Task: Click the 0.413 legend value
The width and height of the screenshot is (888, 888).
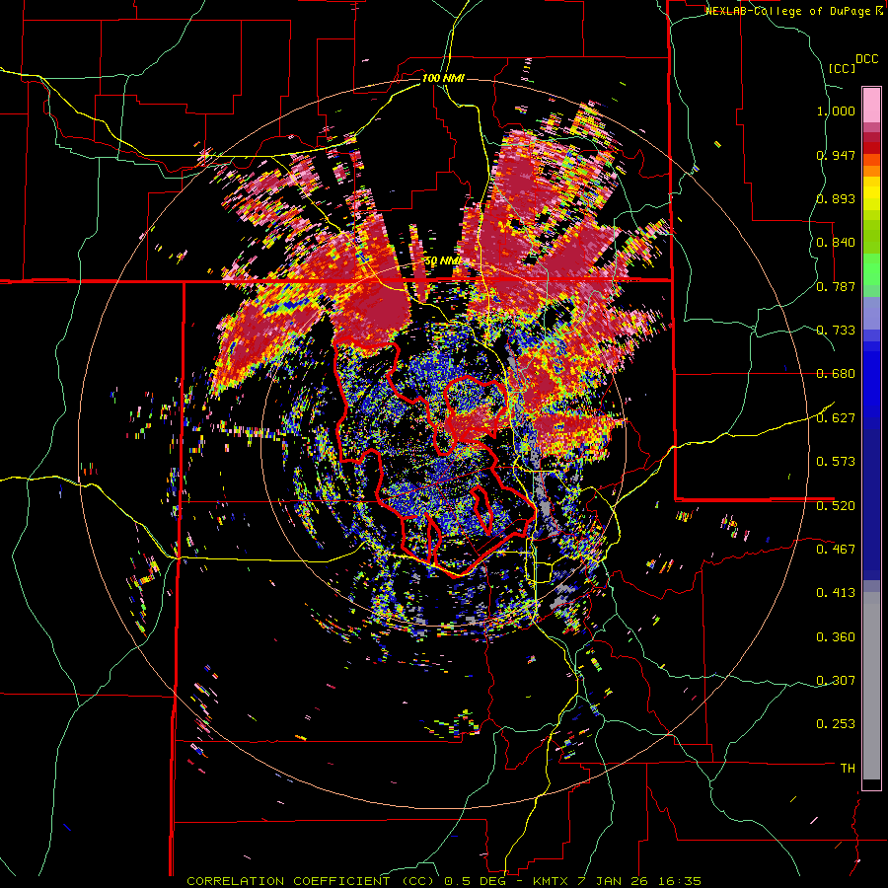Action: click(836, 593)
